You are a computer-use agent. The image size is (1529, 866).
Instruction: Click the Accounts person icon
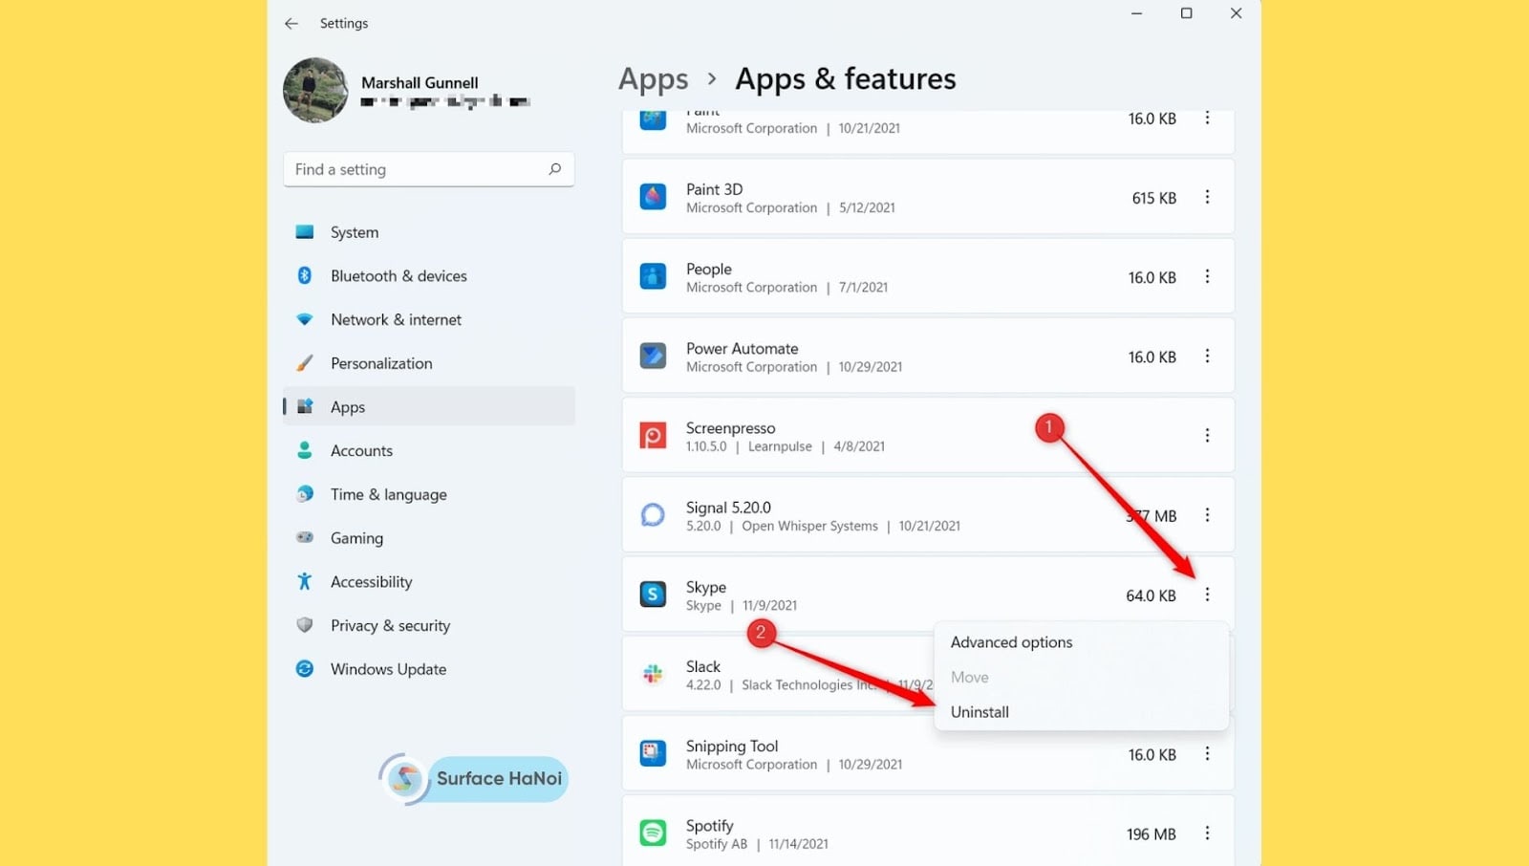[305, 450]
